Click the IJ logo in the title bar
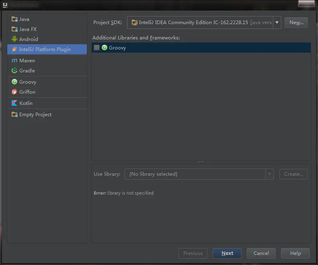Image resolution: width=318 pixels, height=265 pixels. pyautogui.click(x=5, y=5)
